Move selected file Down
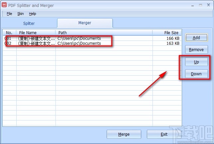The image size is (214, 144). pos(196,74)
